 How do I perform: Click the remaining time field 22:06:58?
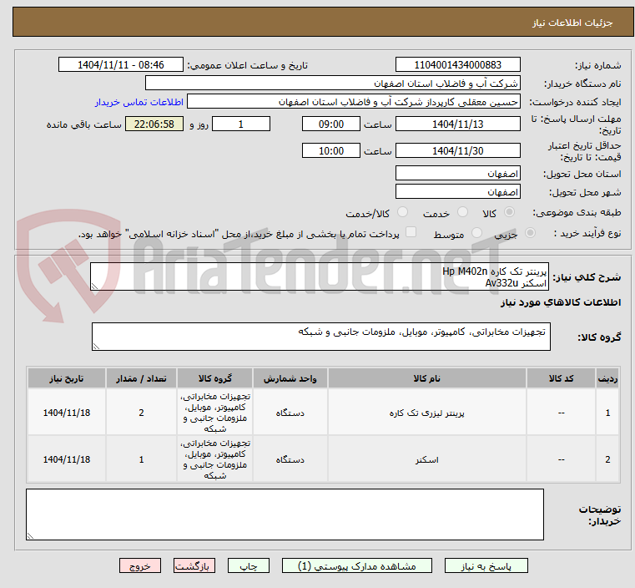click(x=154, y=124)
